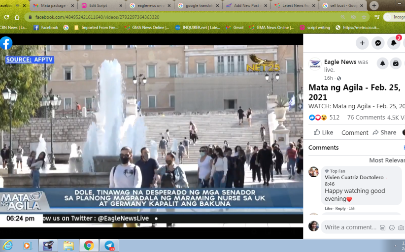Click the Facebook logo icon

6,43
